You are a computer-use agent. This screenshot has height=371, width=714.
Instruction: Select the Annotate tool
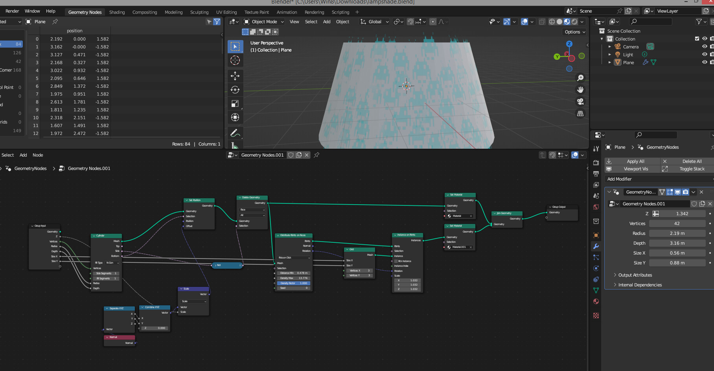(235, 133)
